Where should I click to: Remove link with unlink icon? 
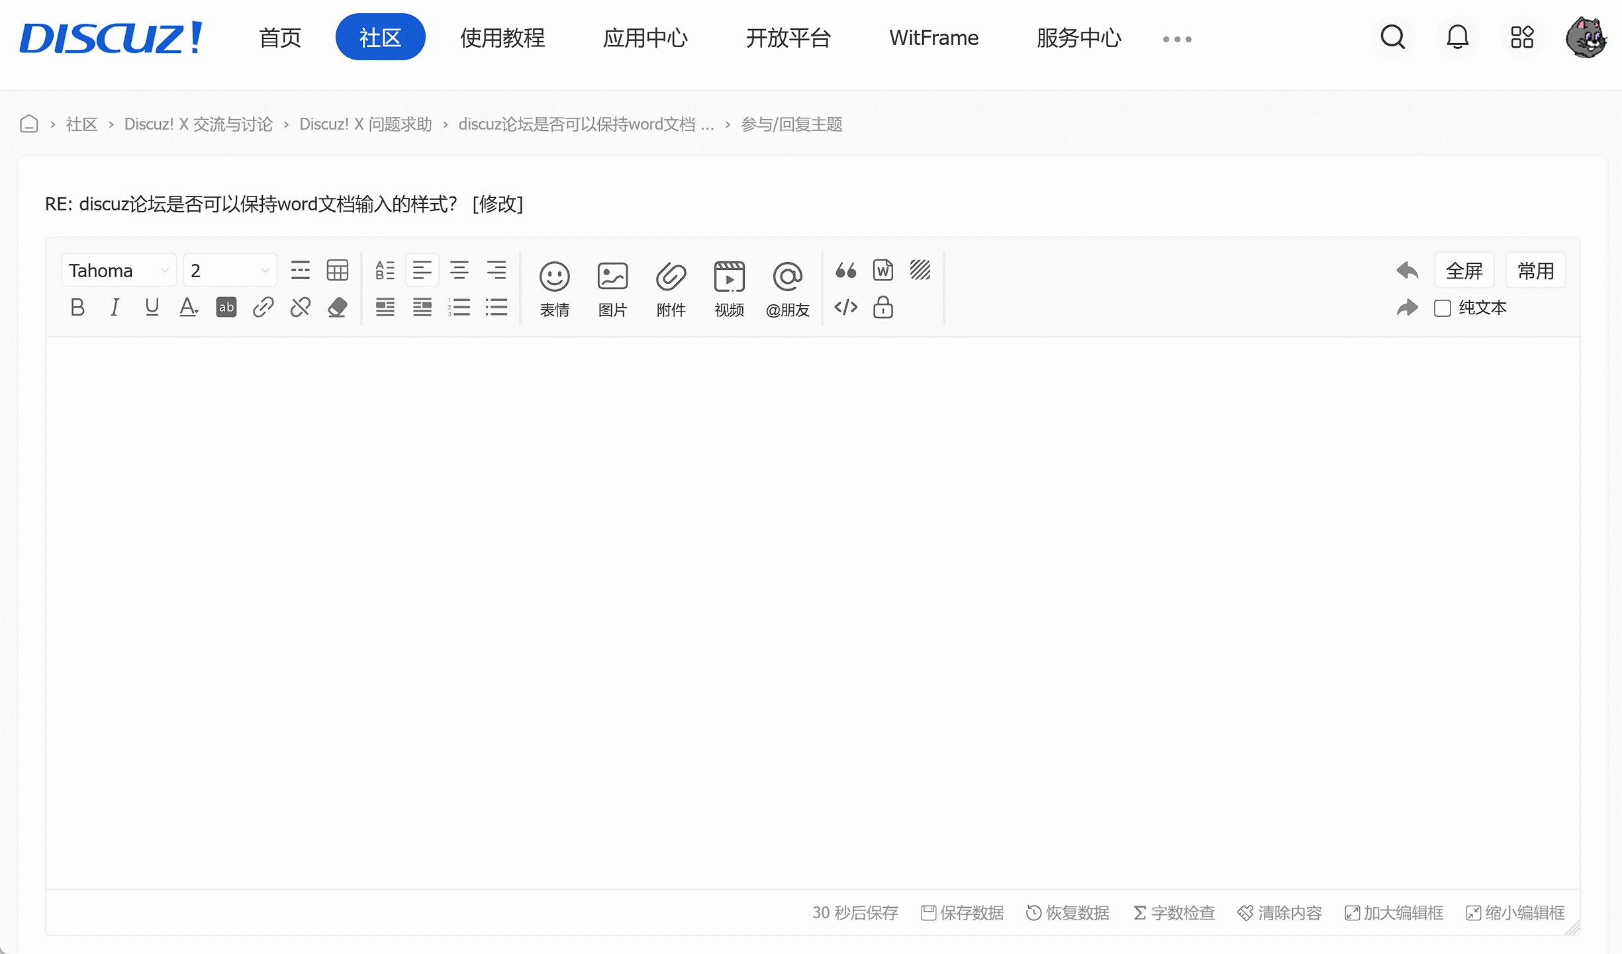[301, 308]
